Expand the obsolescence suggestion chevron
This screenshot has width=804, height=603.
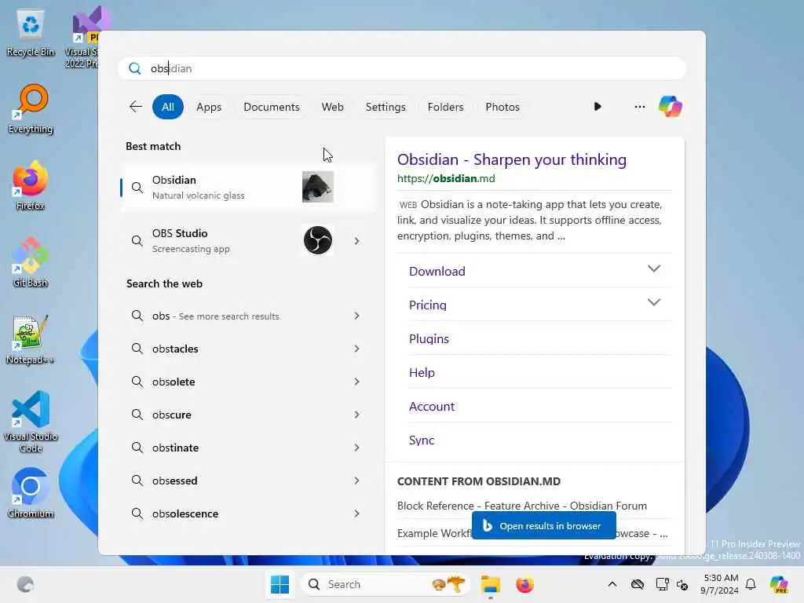click(x=356, y=513)
